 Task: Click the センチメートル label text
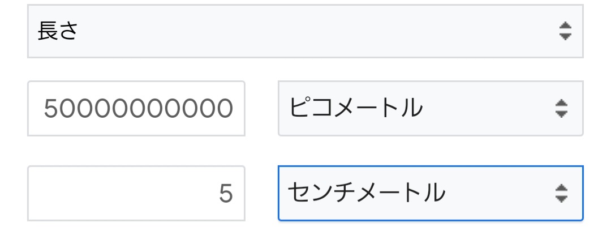coord(366,193)
